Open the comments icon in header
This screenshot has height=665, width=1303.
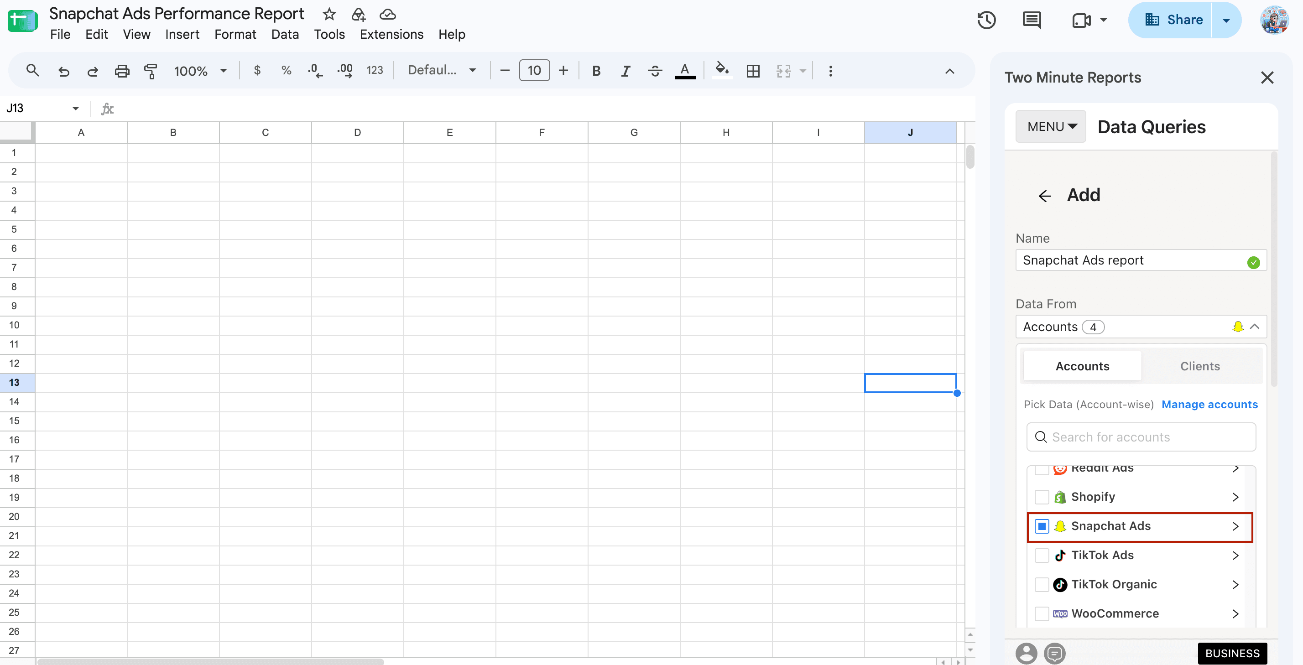1032,20
